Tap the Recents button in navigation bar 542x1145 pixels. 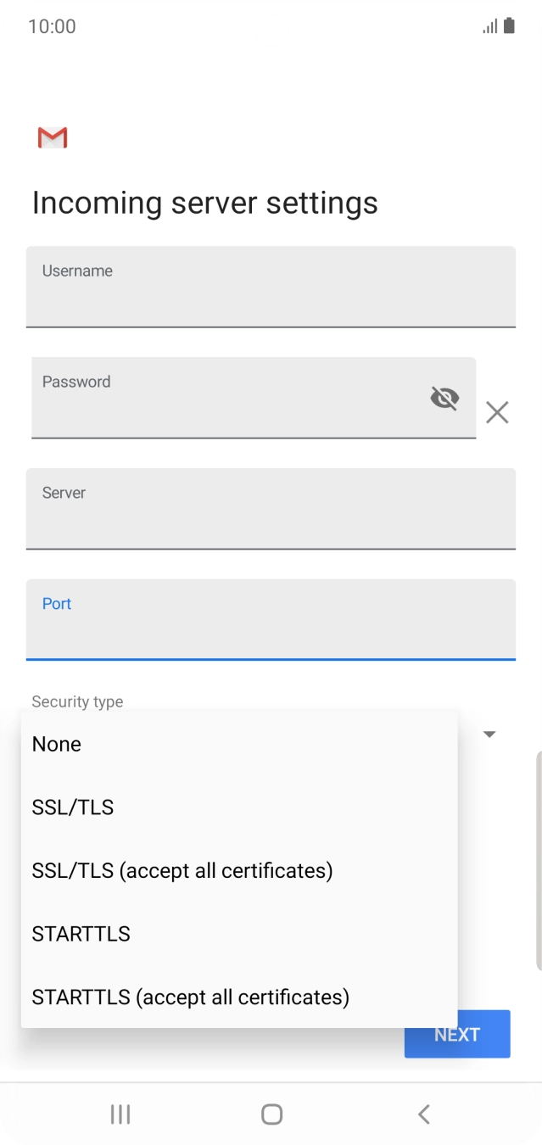[120, 1114]
